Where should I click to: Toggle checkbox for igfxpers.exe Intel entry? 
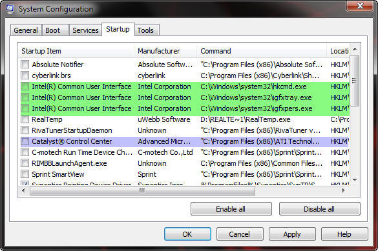(x=25, y=108)
